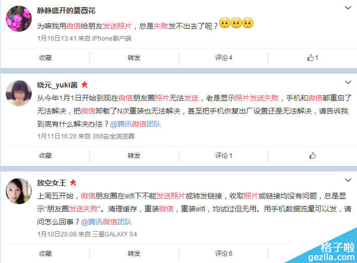Click 收藏 under the first post
The image size is (357, 263).
coord(45,58)
